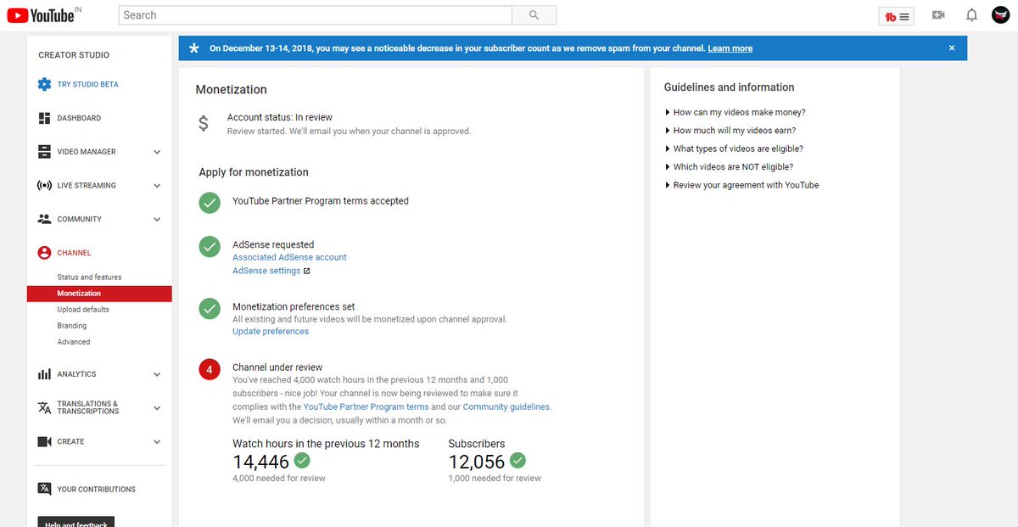Image resolution: width=1018 pixels, height=527 pixels.
Task: Expand the Live Streaming section
Action: click(157, 185)
